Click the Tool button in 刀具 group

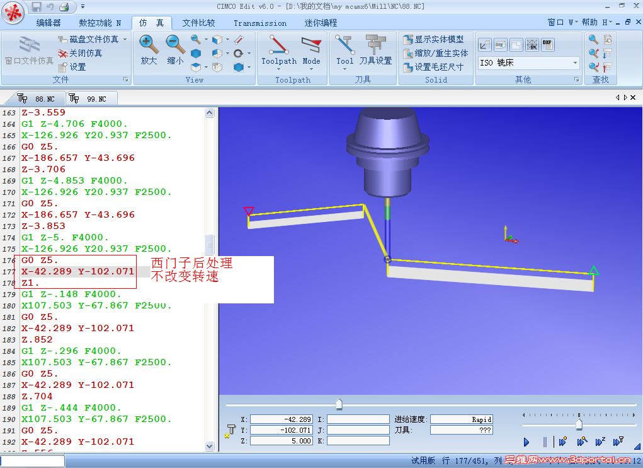coord(344,52)
